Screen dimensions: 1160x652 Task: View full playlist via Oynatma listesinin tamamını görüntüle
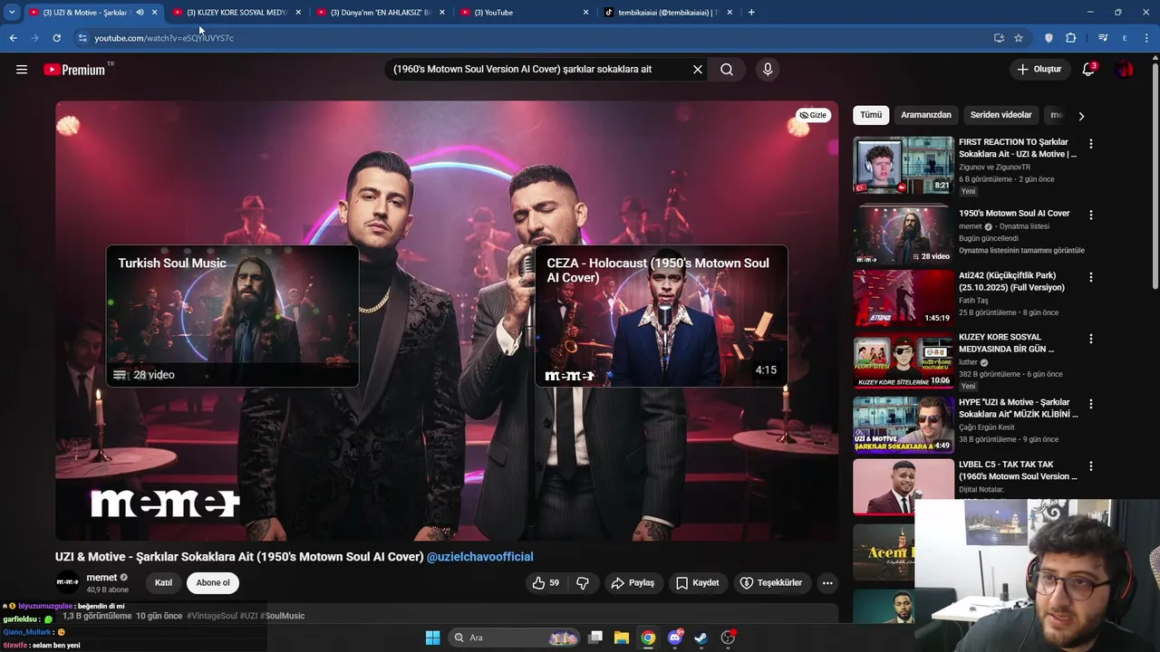click(x=1021, y=251)
